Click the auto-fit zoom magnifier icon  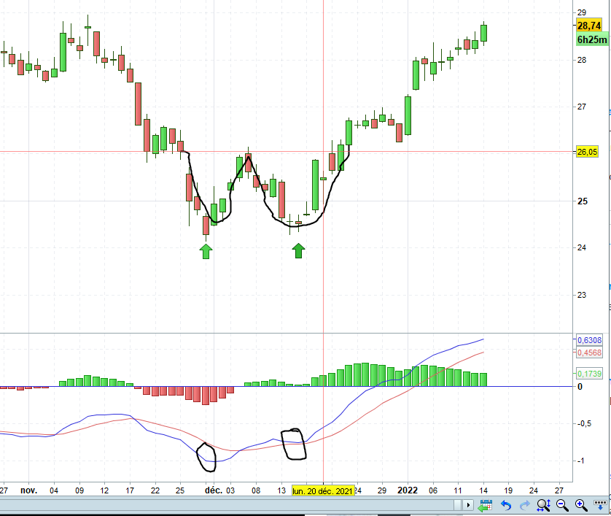pyautogui.click(x=543, y=505)
